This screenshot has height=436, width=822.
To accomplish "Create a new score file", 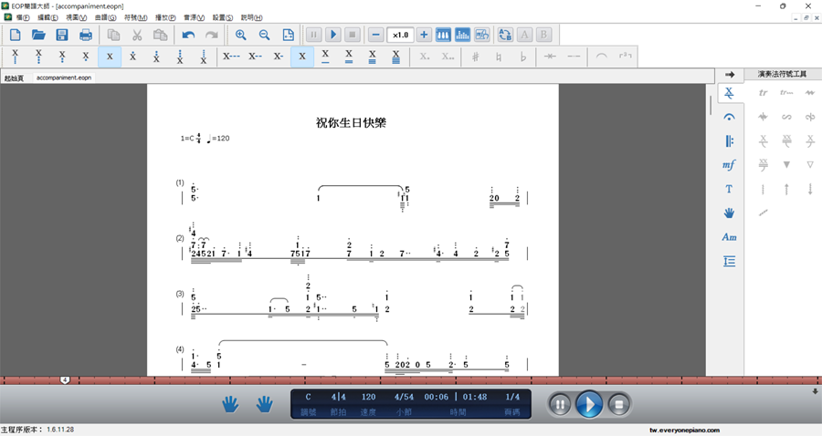I will pyautogui.click(x=16, y=35).
